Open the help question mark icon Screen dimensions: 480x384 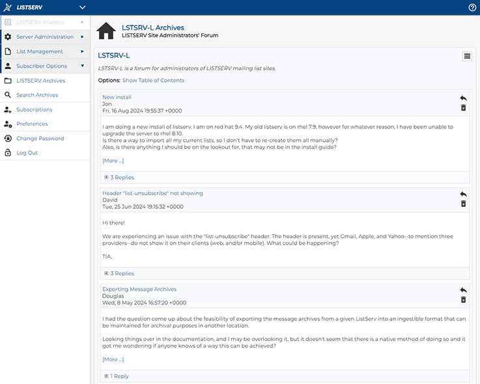point(472,8)
